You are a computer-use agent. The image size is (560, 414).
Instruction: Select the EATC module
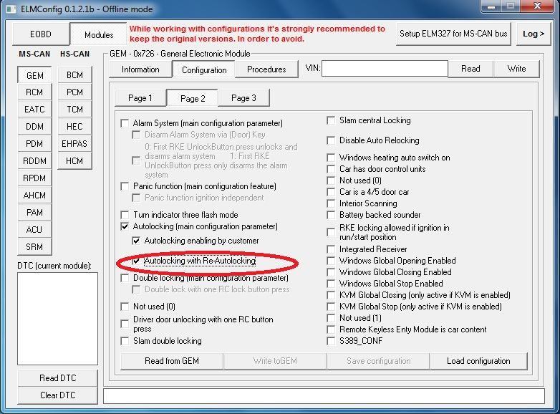(34, 110)
